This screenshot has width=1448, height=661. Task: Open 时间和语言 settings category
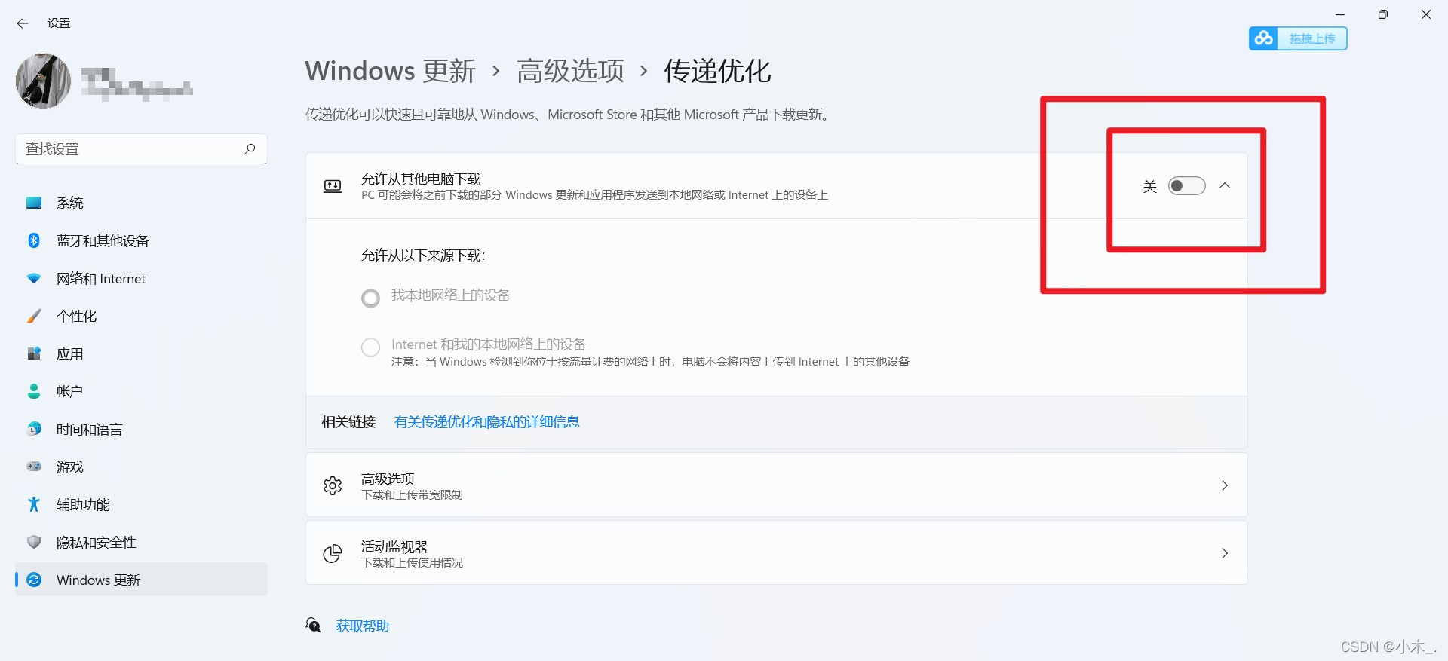(141, 429)
